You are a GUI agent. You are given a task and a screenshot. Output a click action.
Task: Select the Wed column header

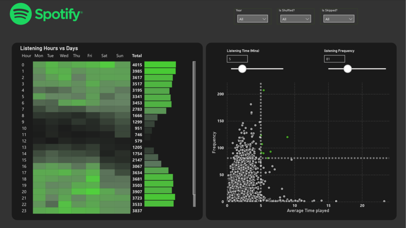pyautogui.click(x=64, y=56)
